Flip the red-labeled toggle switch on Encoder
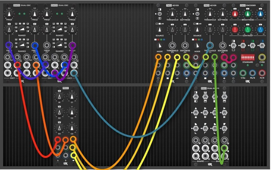This screenshot has height=170, width=271. 243,46
